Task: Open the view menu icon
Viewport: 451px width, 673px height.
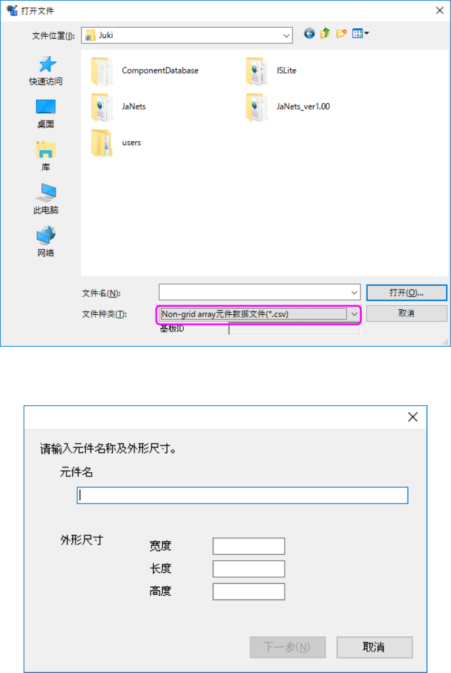Action: 361,34
